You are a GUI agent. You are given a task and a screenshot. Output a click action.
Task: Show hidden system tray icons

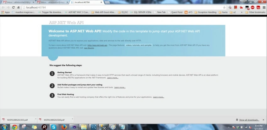229,127
